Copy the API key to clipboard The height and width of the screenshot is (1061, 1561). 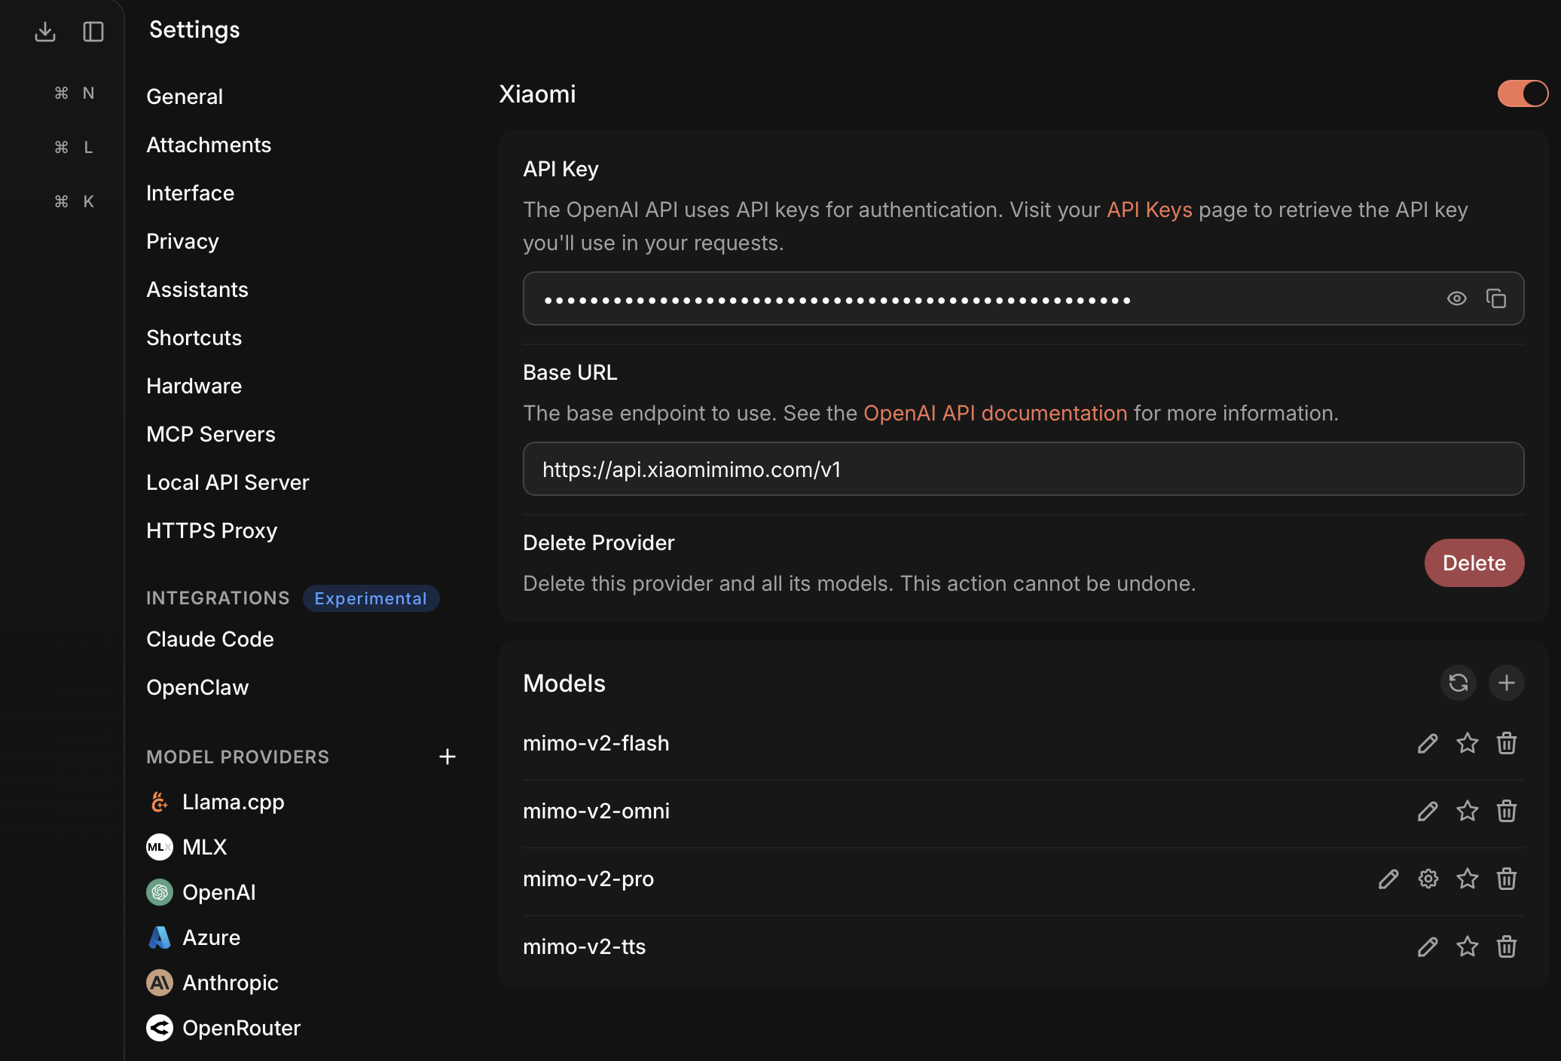(x=1496, y=298)
